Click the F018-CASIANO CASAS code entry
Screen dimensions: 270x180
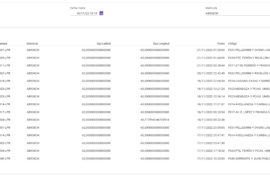(249, 81)
